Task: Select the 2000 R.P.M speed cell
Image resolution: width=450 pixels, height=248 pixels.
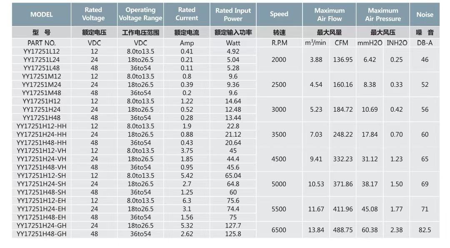Action: click(279, 60)
